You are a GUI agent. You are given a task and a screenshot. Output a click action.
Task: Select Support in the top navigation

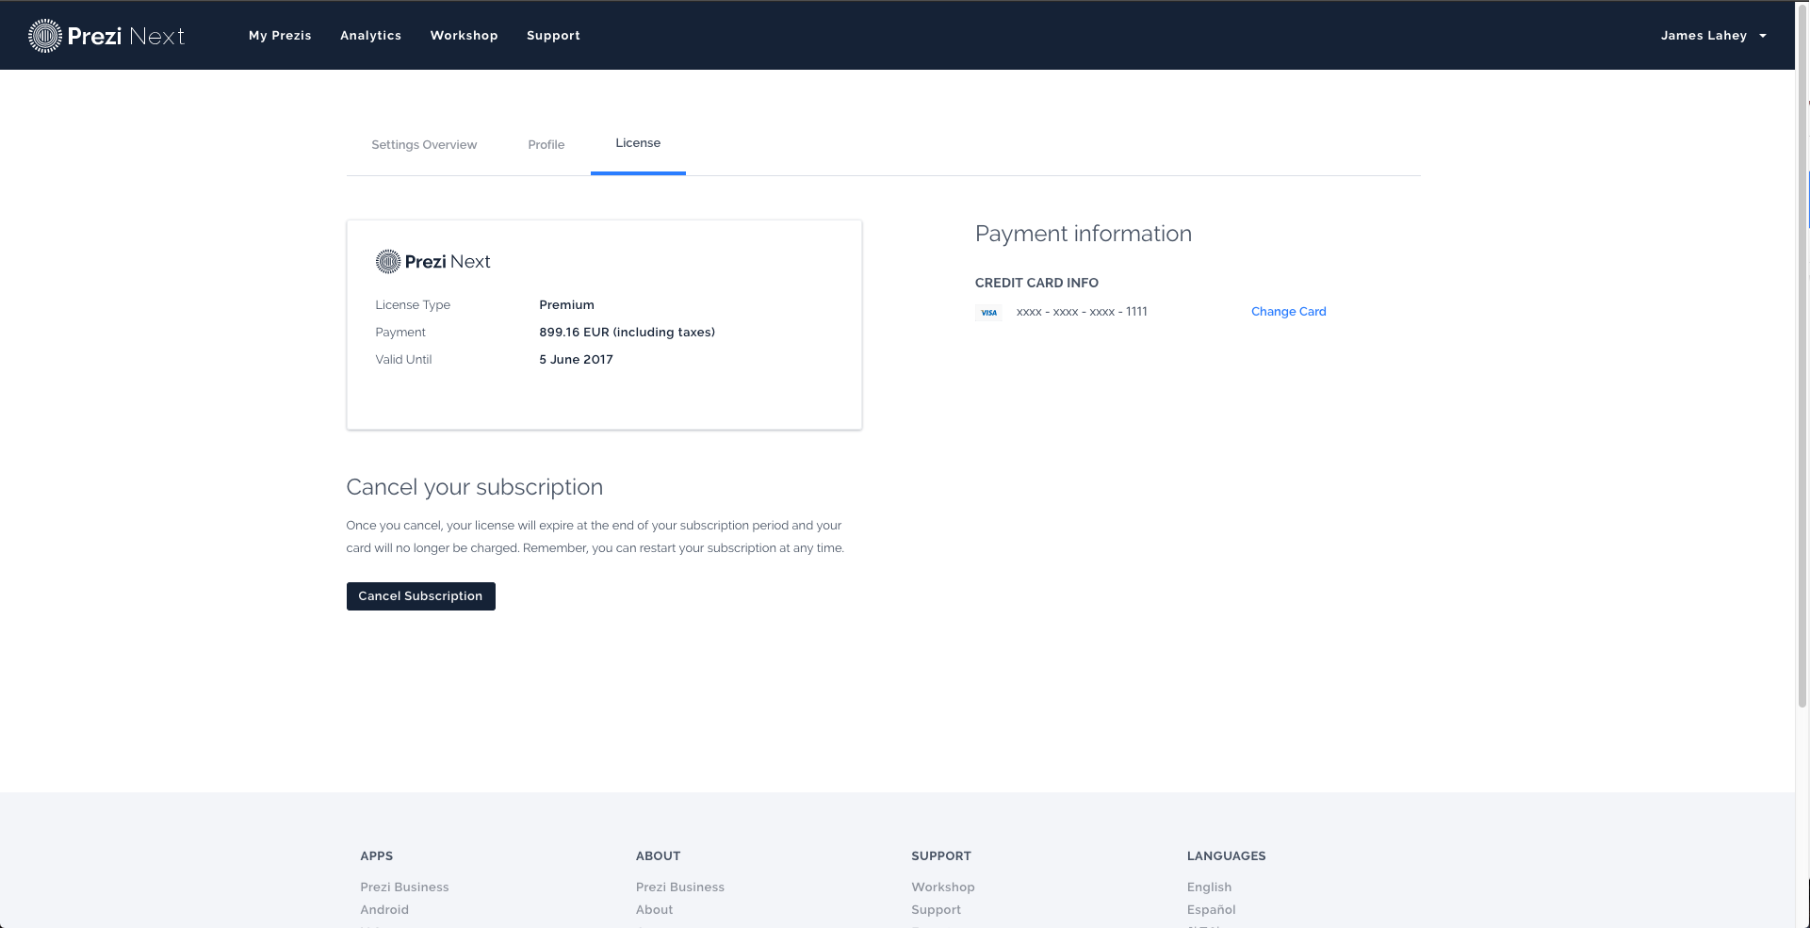click(553, 36)
